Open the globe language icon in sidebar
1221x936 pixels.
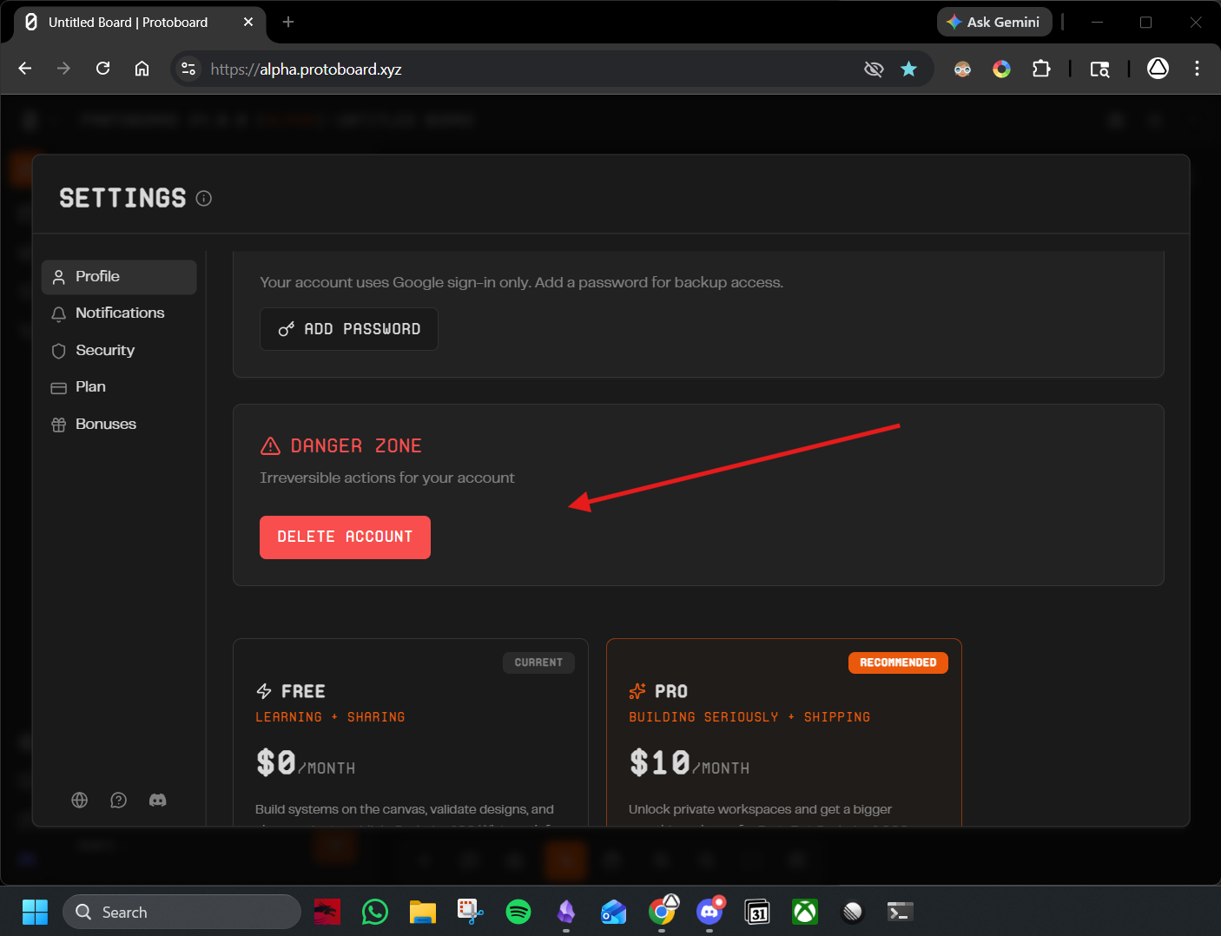point(80,800)
